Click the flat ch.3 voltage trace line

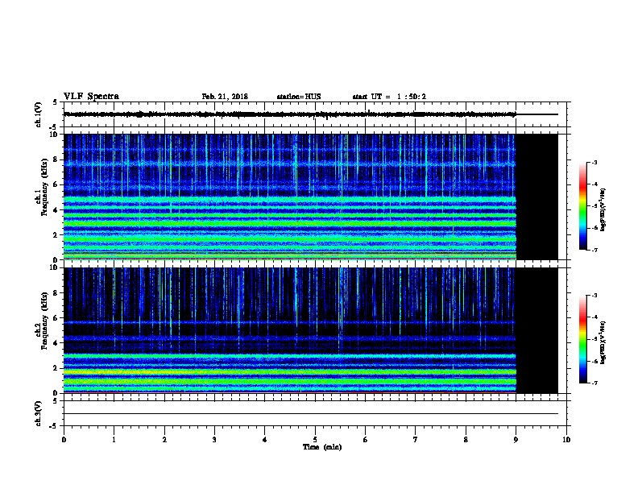(311, 414)
